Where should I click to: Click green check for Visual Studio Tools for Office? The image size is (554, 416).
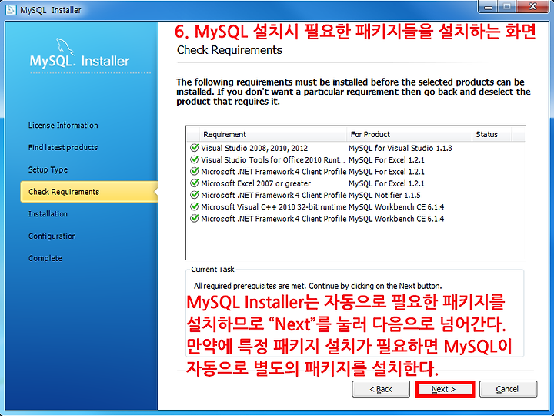(194, 159)
